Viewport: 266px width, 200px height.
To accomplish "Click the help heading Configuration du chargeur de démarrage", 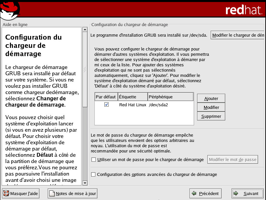I will [33, 45].
